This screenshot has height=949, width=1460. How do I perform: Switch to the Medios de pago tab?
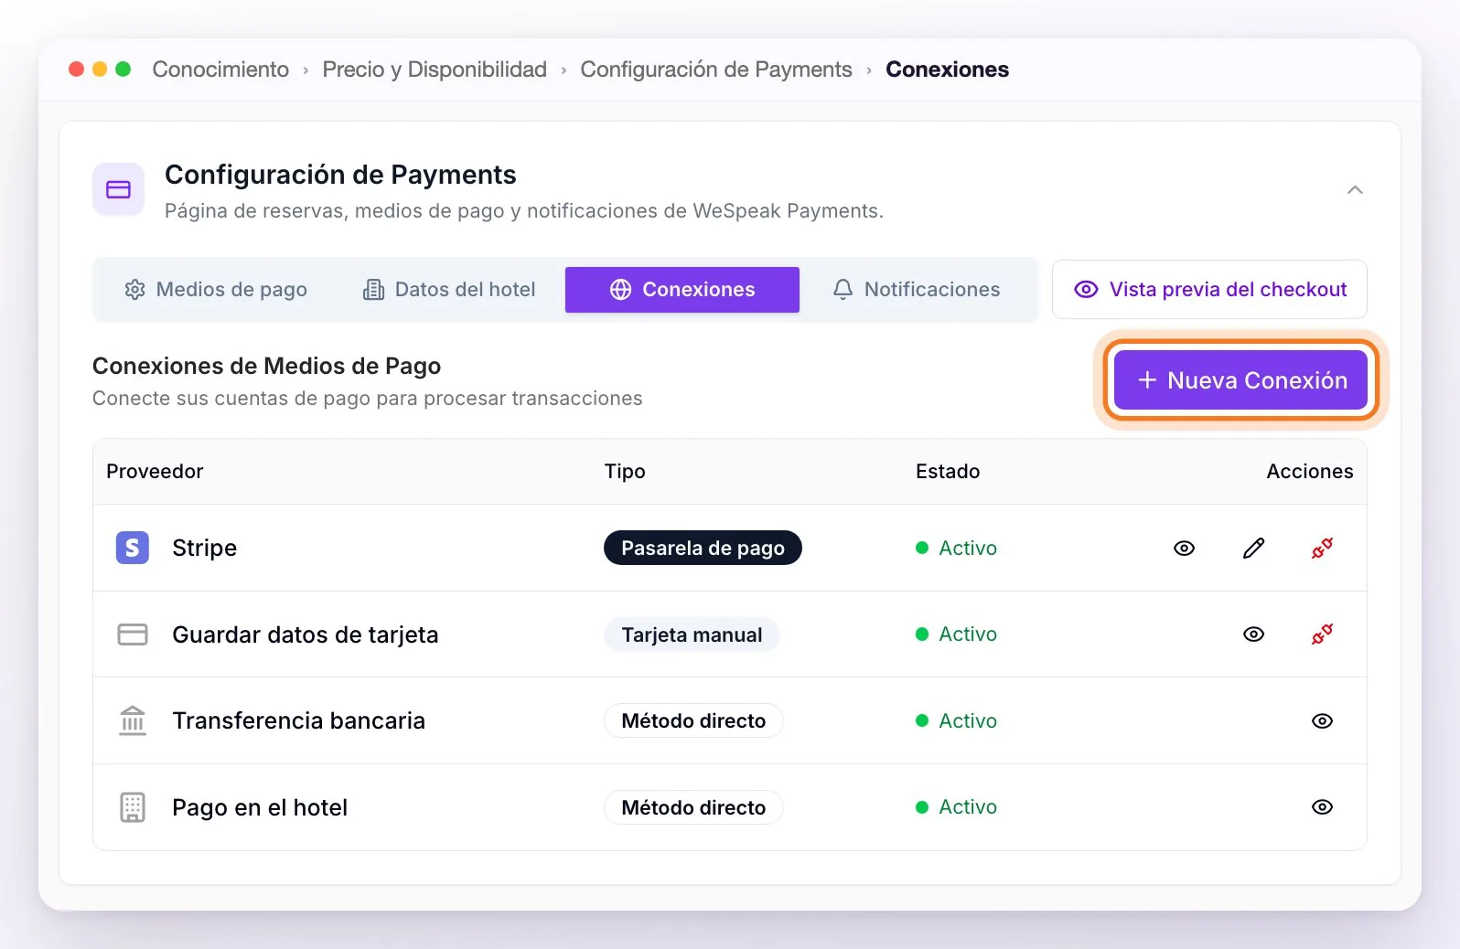point(216,290)
